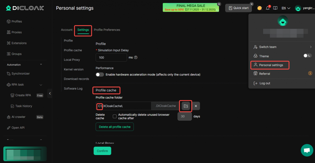Click the help icon next to ms
315x163 pixels.
(136, 57)
